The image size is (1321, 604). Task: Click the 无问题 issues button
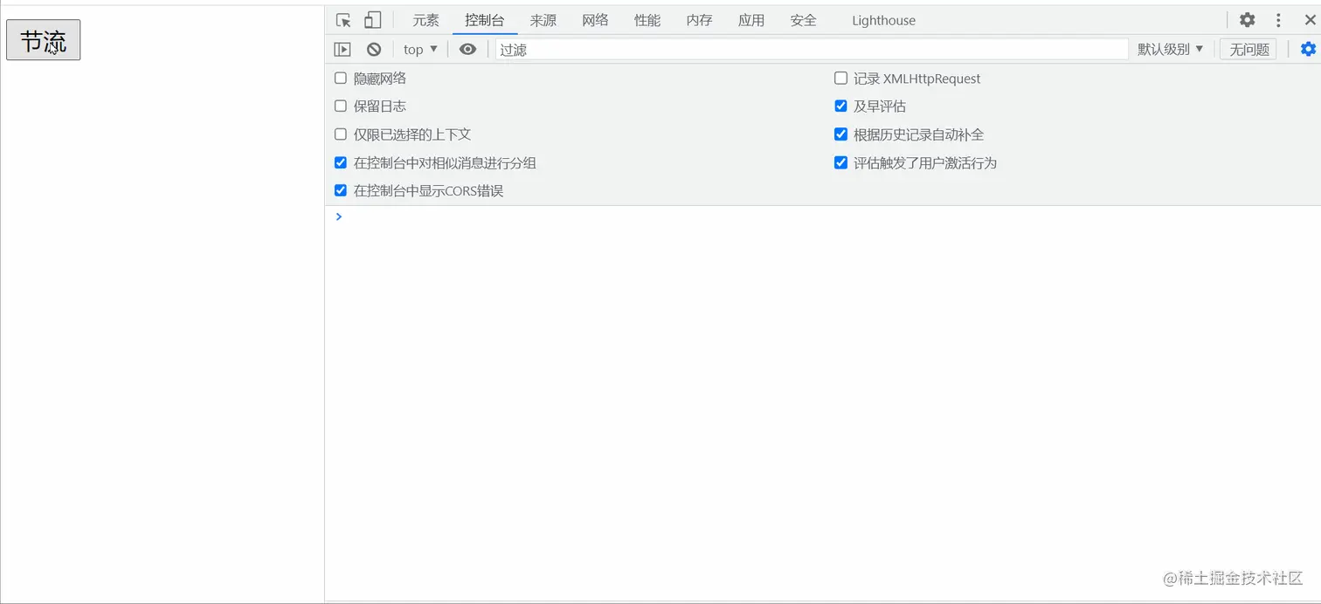[1248, 49]
